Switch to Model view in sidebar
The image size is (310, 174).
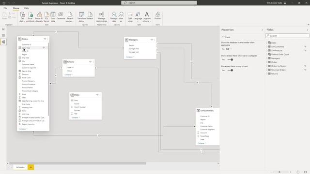point(3,42)
